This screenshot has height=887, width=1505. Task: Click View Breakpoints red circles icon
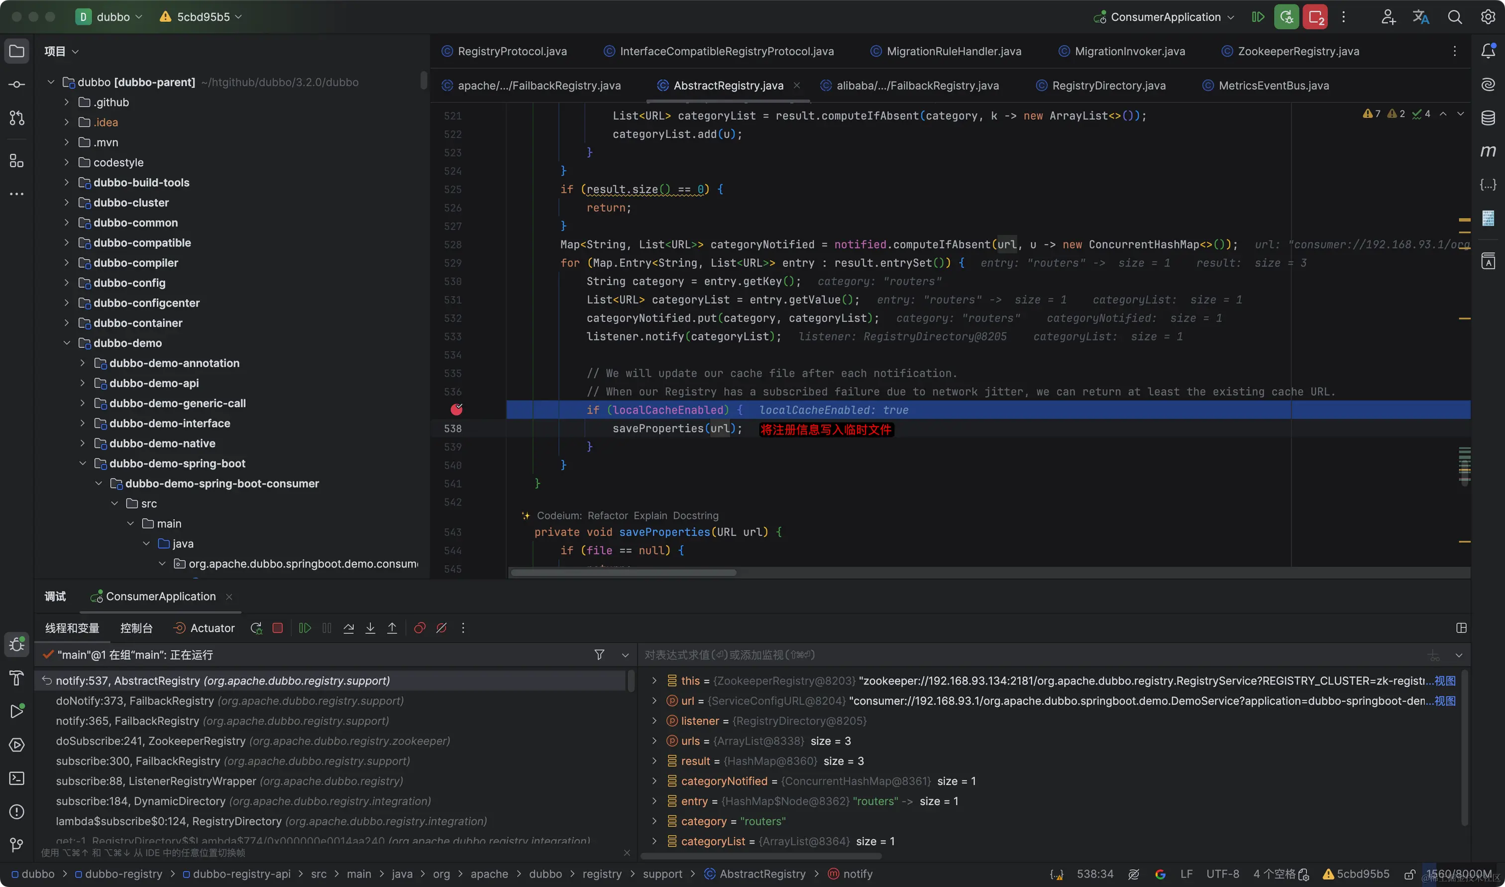click(x=420, y=628)
